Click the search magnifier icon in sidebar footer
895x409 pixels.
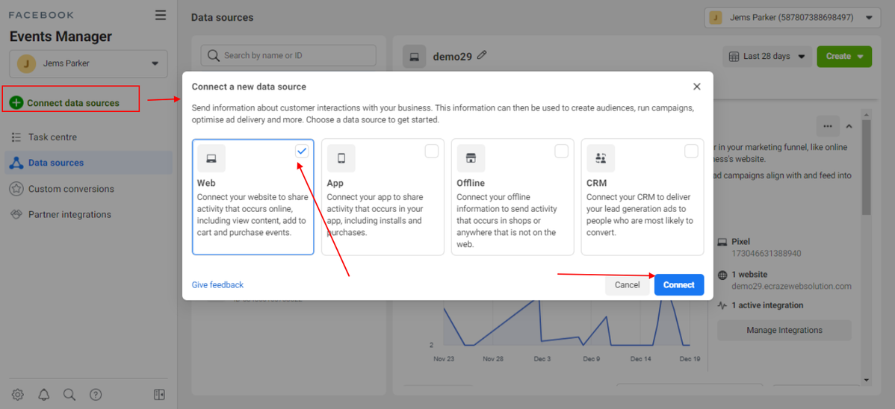coord(69,395)
